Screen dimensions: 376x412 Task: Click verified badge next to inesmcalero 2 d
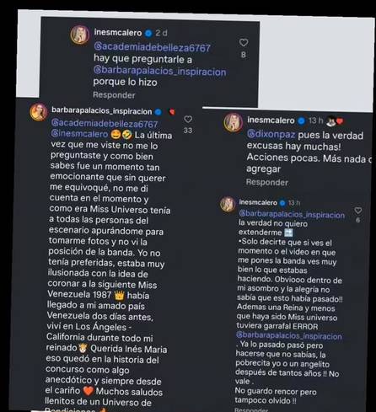(x=148, y=34)
